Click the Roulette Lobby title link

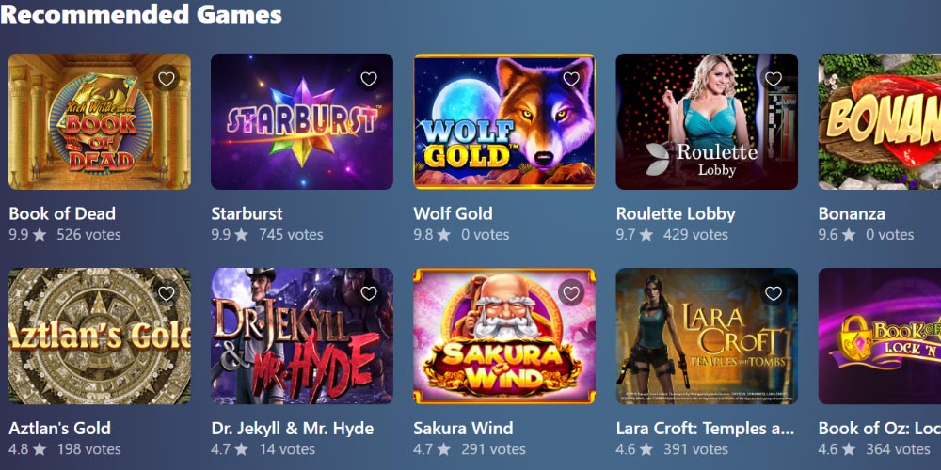676,213
